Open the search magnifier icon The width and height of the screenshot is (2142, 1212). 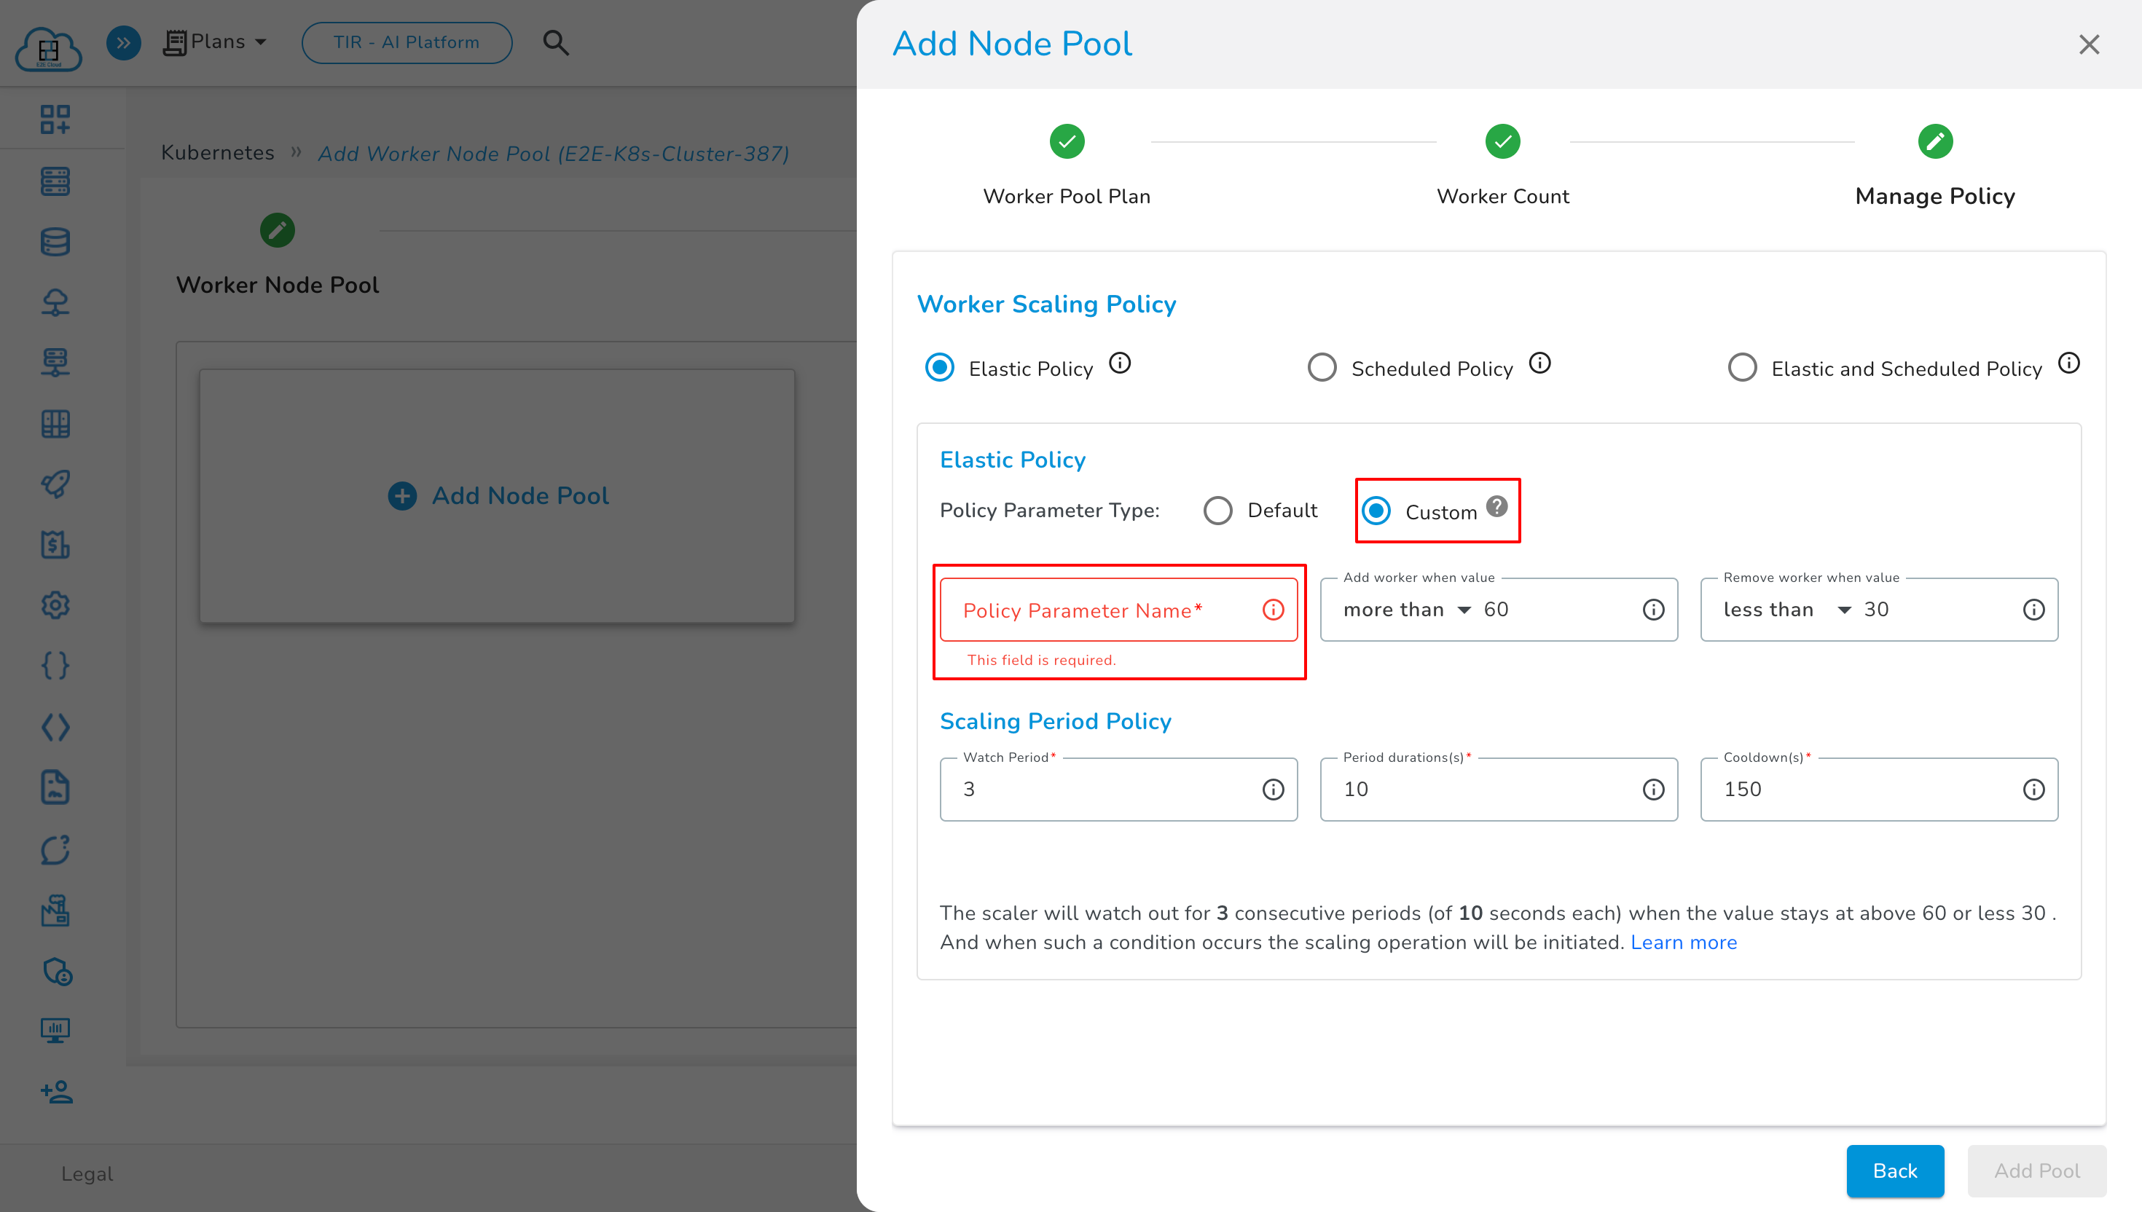[x=556, y=42]
